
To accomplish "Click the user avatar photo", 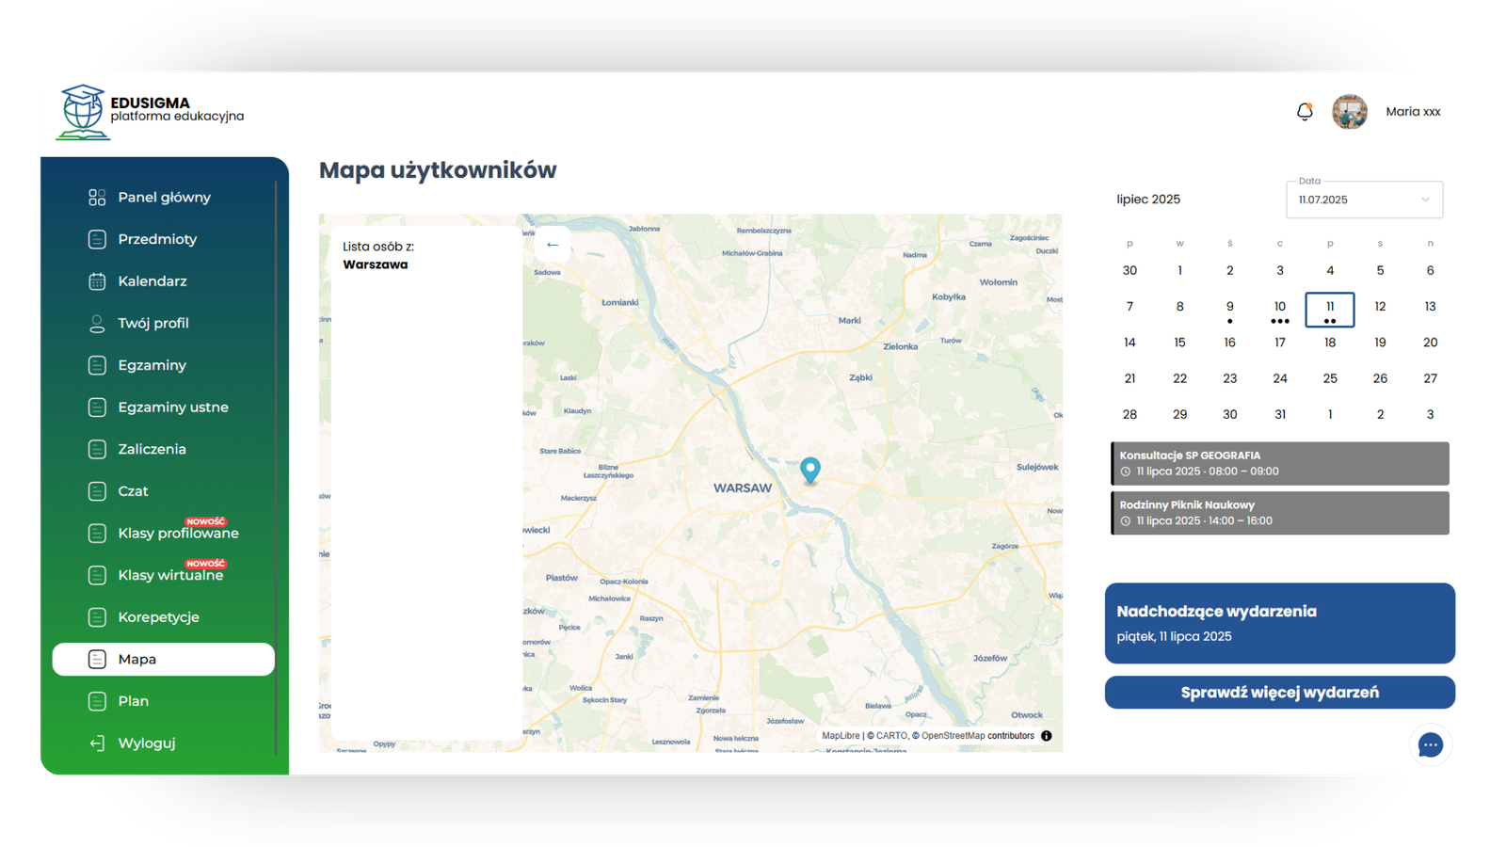I will point(1349,112).
